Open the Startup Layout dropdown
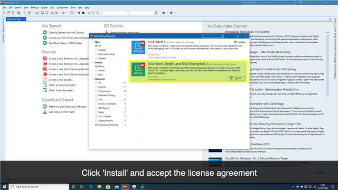This screenshot has height=190, width=338. point(255,3)
